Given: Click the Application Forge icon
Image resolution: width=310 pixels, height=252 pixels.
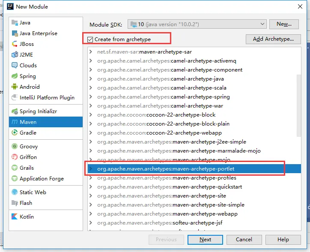Looking at the screenshot, I should click(x=15, y=178).
